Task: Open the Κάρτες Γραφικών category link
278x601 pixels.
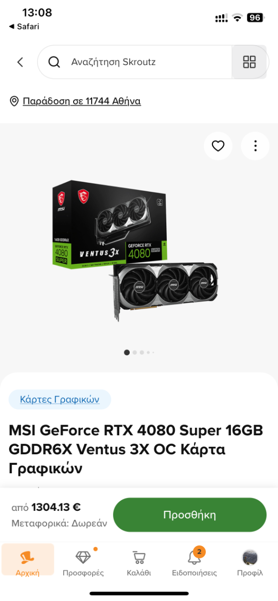Action: tap(60, 399)
